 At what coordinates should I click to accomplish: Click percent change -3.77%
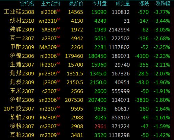pos(162,12)
